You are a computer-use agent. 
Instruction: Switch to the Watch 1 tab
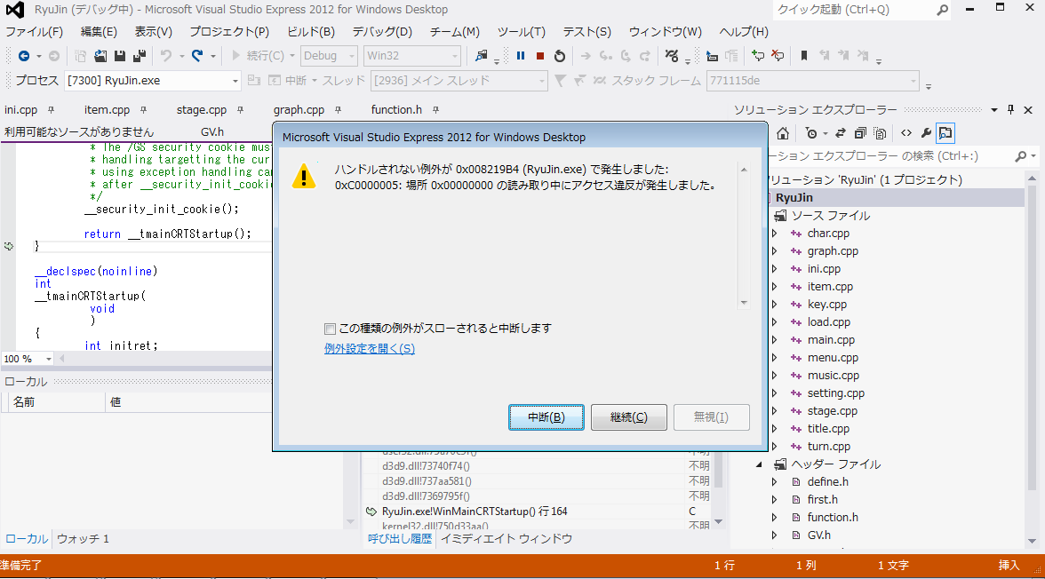[x=83, y=539]
